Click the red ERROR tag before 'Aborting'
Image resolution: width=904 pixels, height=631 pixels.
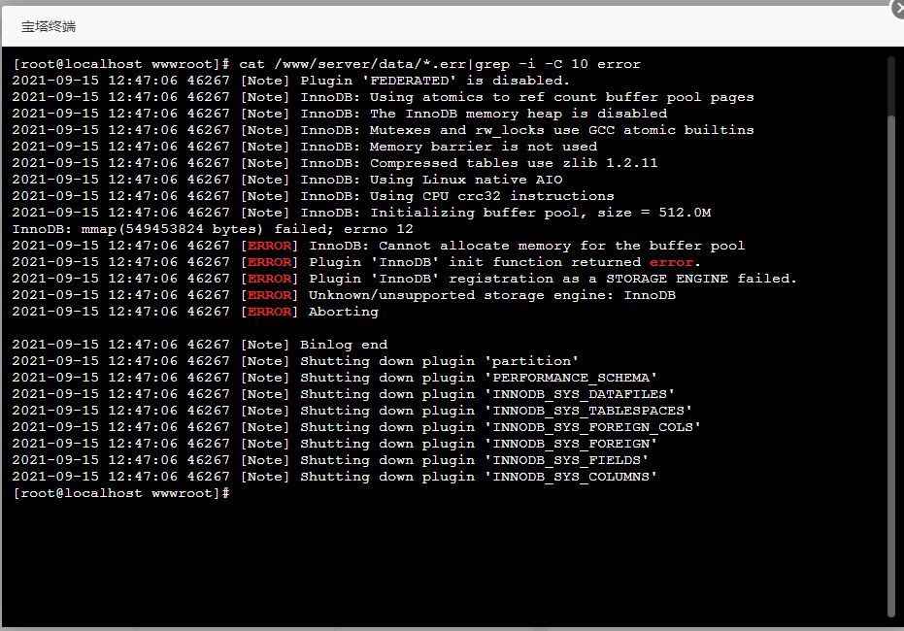pyautogui.click(x=269, y=312)
